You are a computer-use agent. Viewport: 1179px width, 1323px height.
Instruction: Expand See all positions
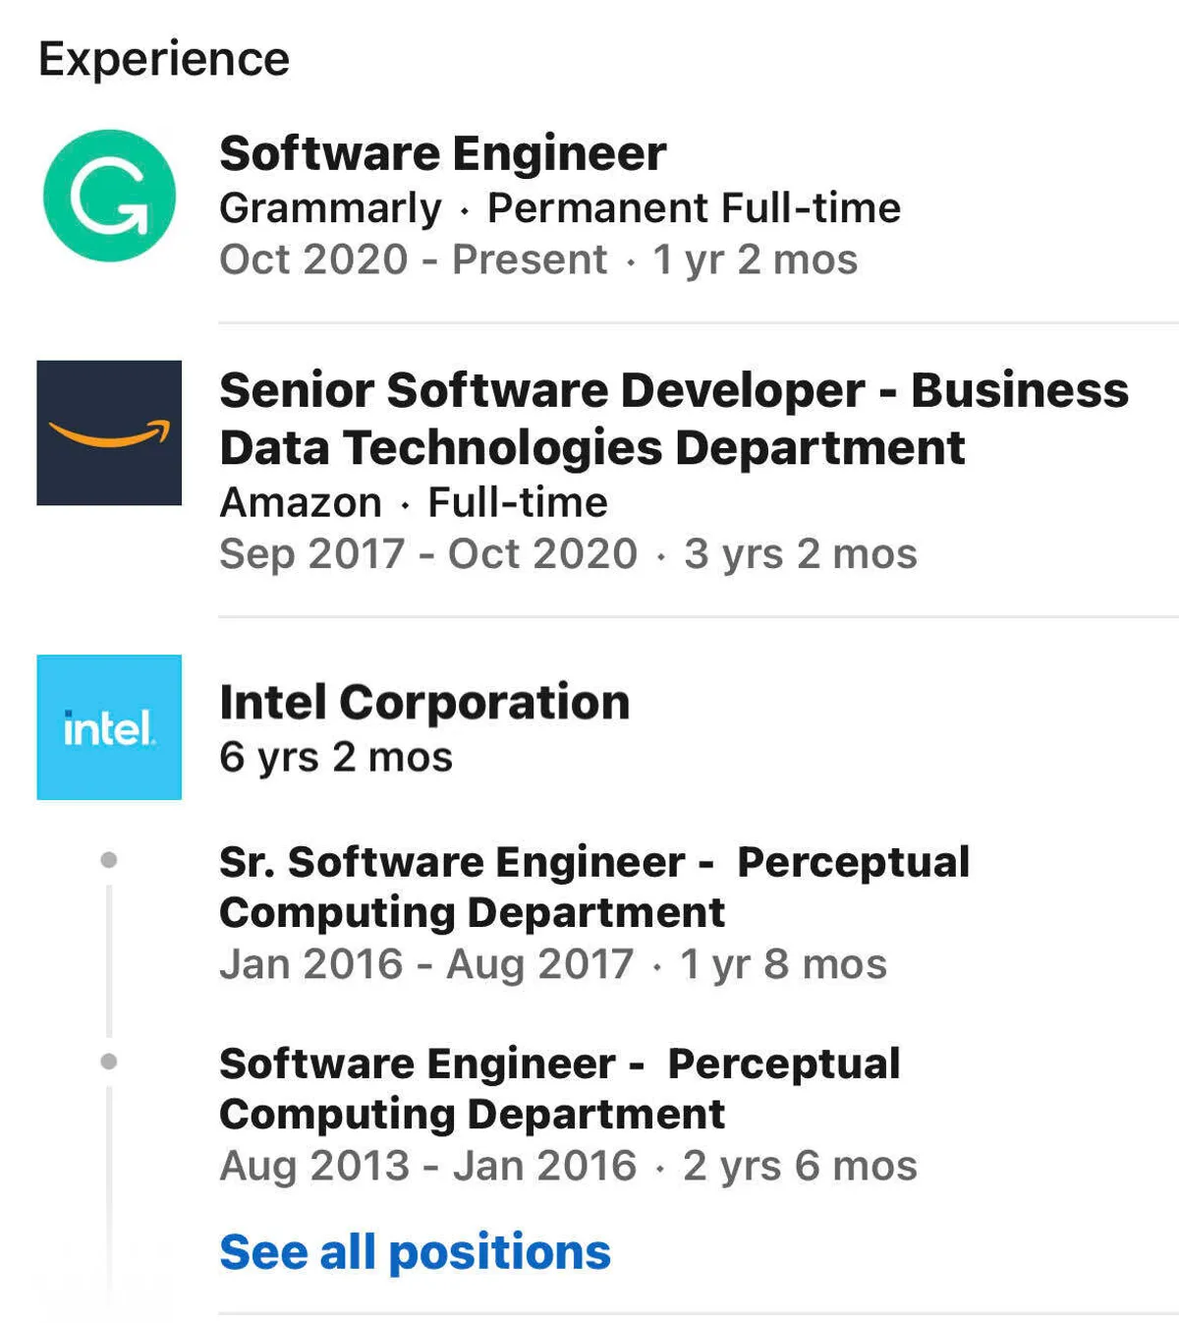point(415,1252)
